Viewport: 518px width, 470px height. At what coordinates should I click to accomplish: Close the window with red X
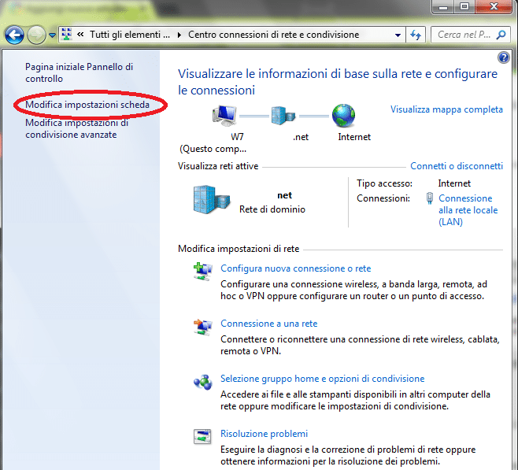coord(494,6)
